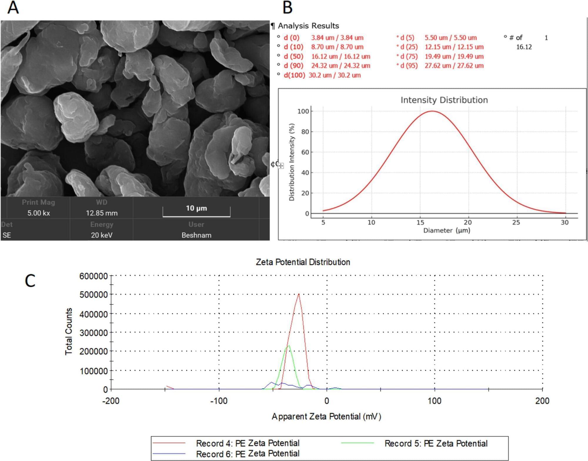Click the table move handle icon
The height and width of the screenshot is (461, 588).
[x=281, y=166]
